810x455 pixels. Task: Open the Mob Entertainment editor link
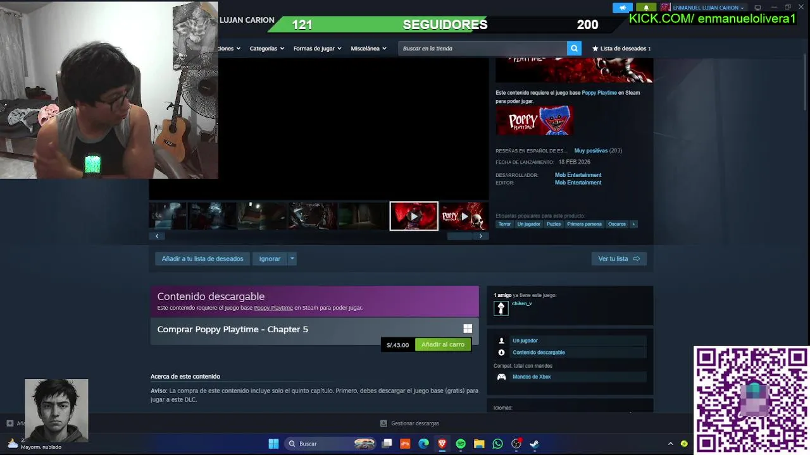point(578,183)
